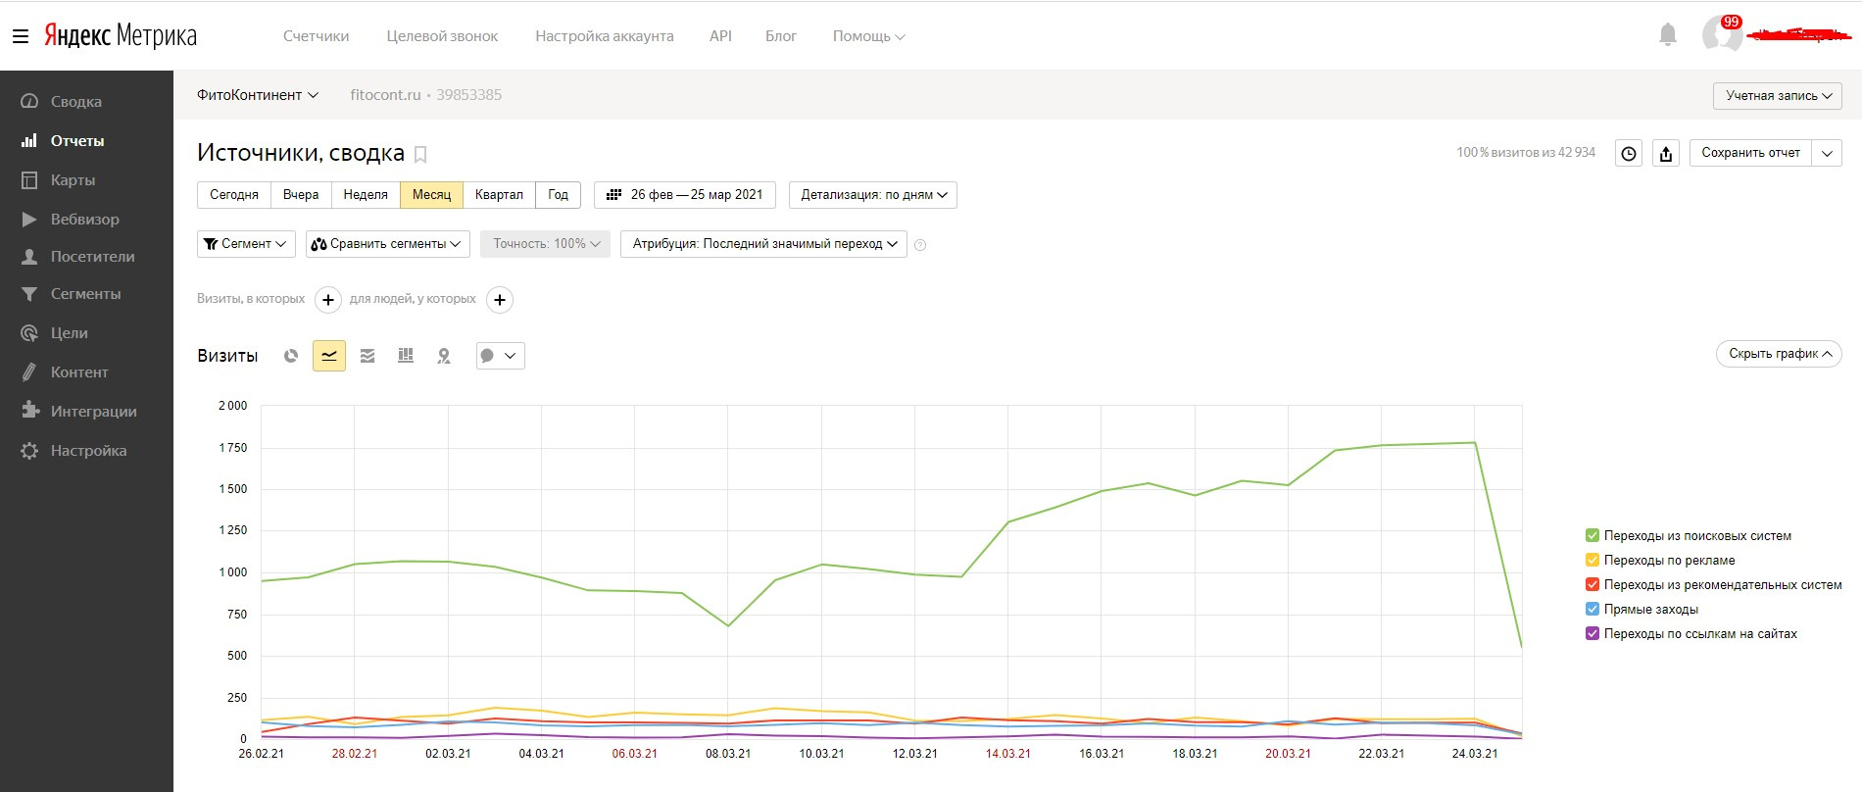This screenshot has width=1862, height=792.
Task: Switch to column chart view icon
Action: 406,356
